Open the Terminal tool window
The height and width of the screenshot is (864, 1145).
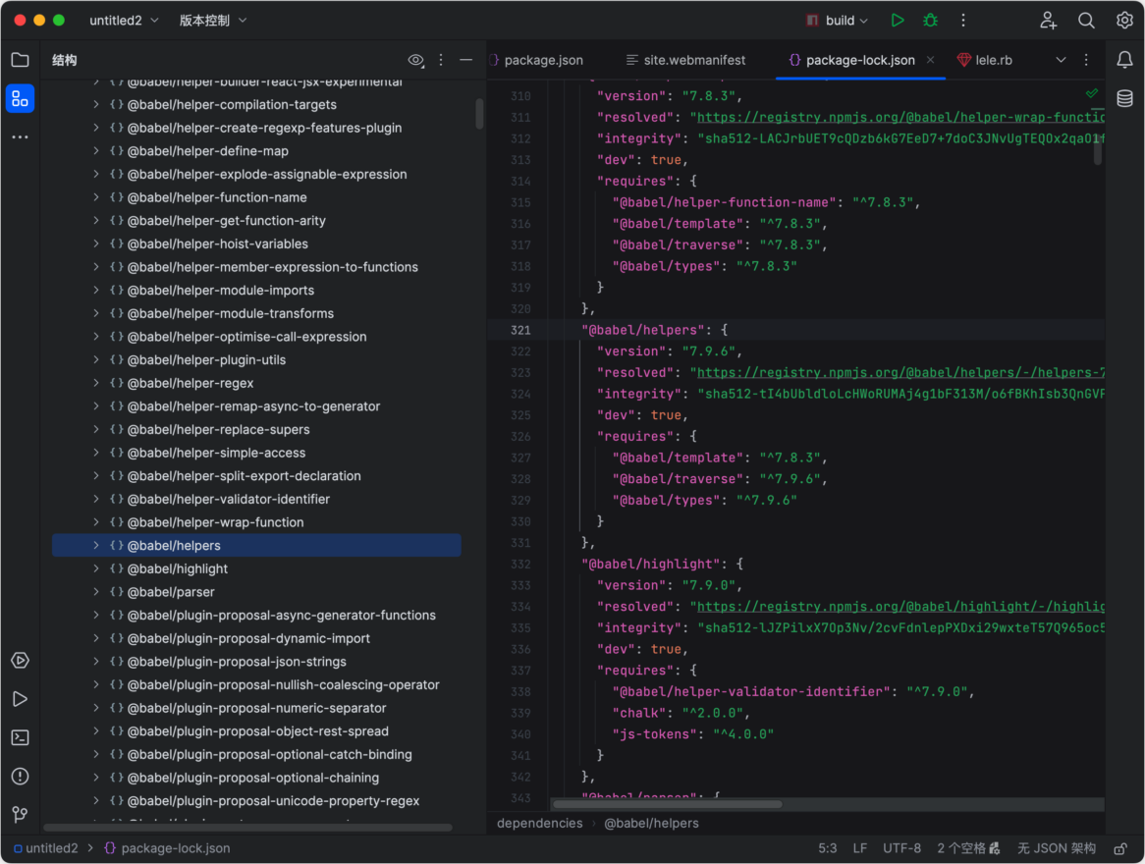(21, 737)
